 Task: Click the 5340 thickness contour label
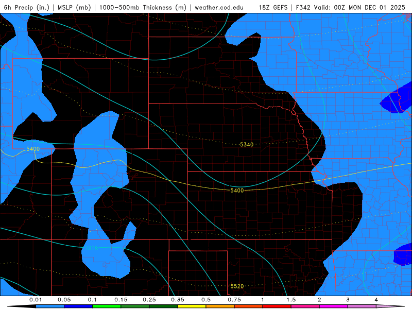pyautogui.click(x=247, y=145)
